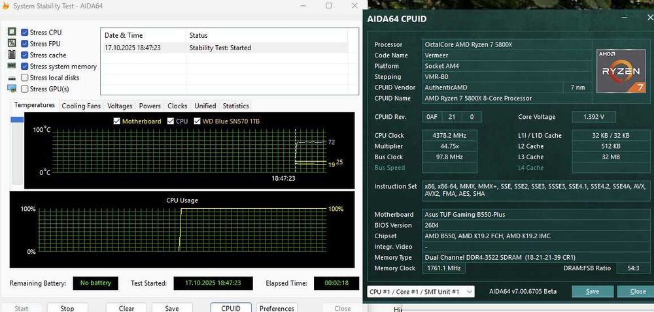Image resolution: width=654 pixels, height=312 pixels.
Task: Click the DRAM:FSB Ratio value 54:3
Action: pos(633,268)
